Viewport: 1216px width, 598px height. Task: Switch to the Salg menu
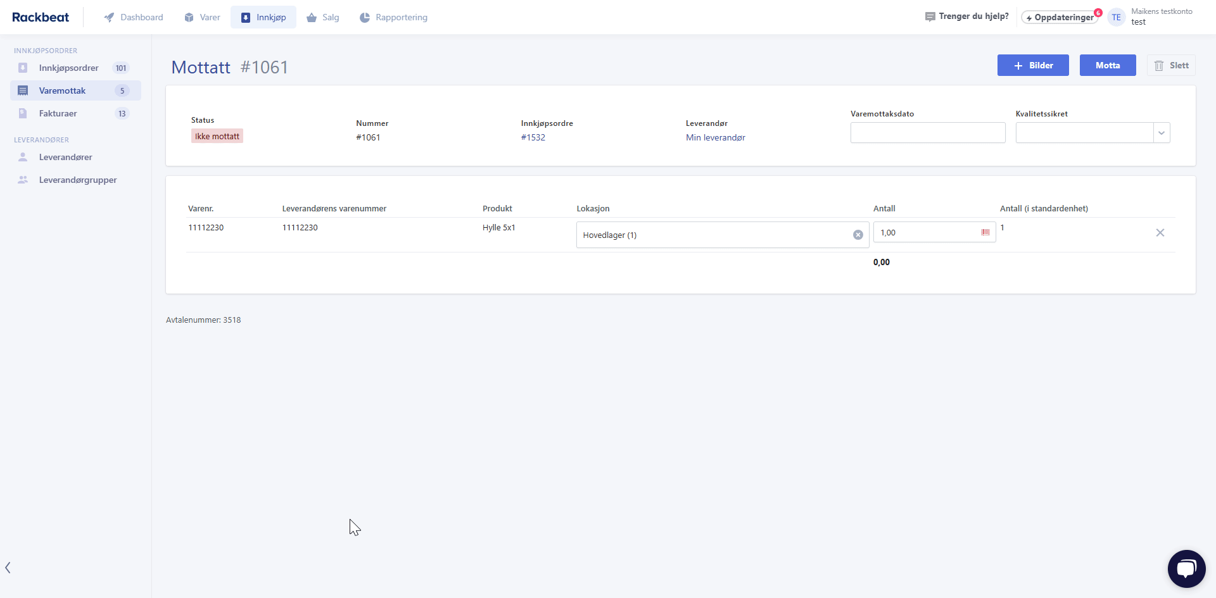(323, 17)
